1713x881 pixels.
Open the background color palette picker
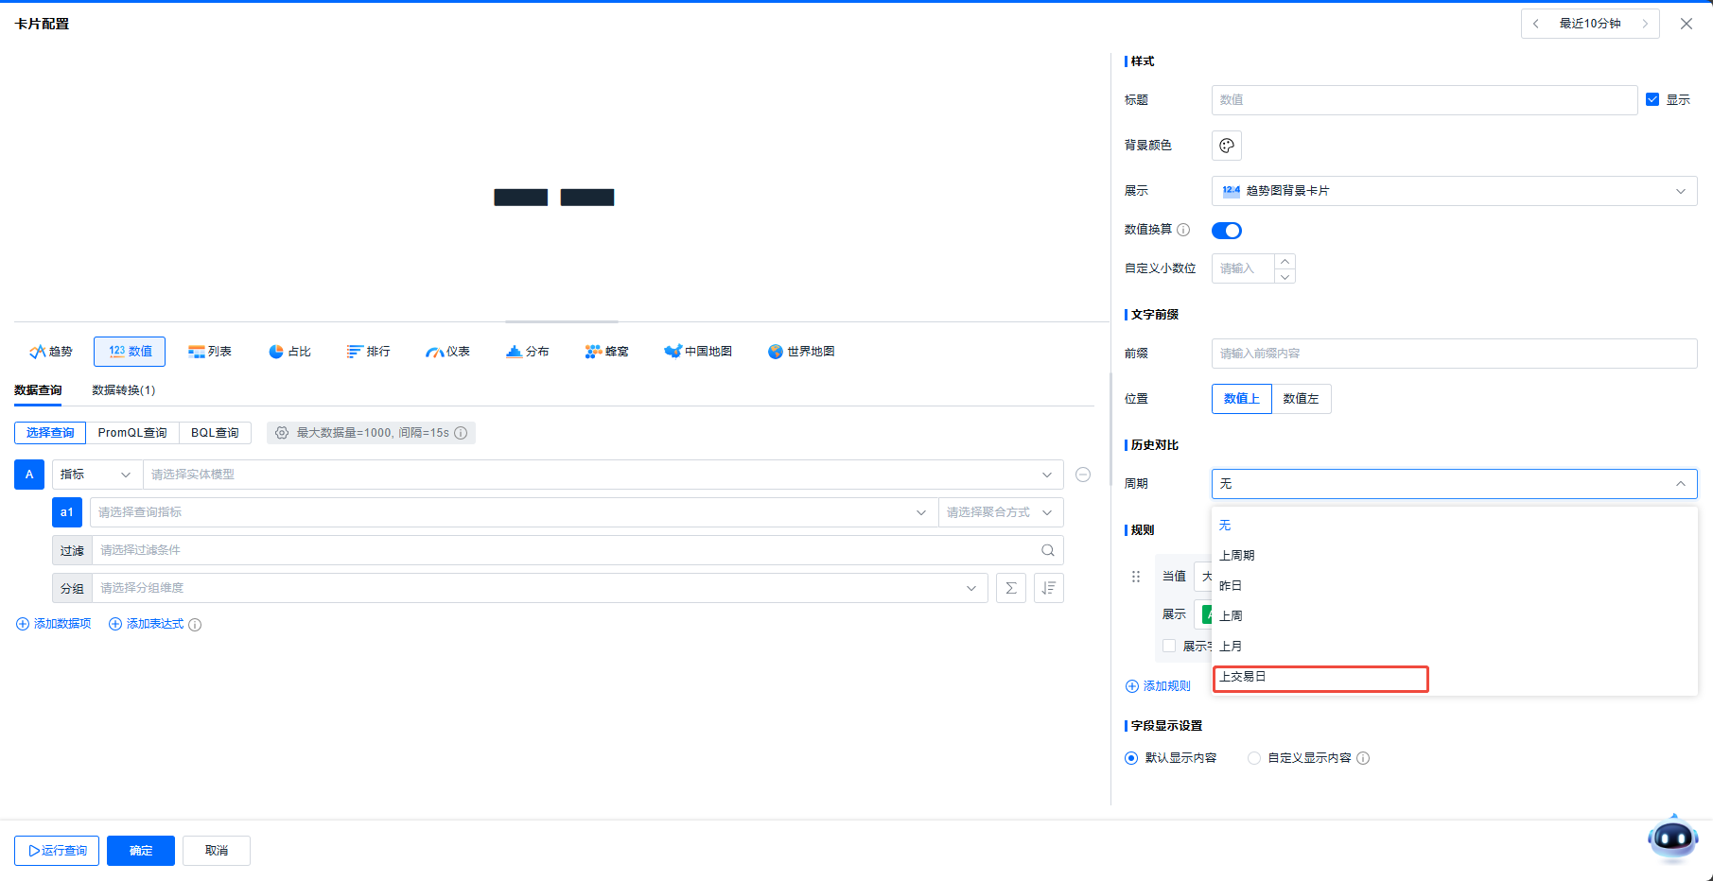pyautogui.click(x=1226, y=146)
